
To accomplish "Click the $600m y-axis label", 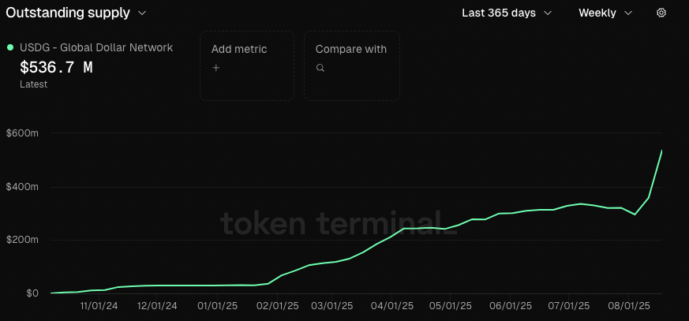I will [x=22, y=133].
